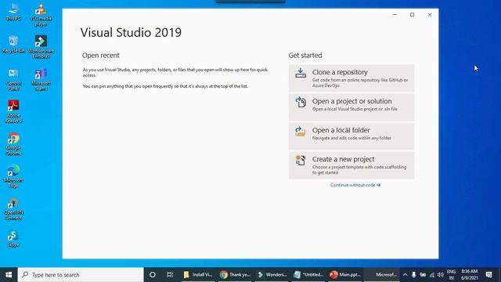Image resolution: width=501 pixels, height=282 pixels.
Task: Choose Open a project or solution title
Action: [351, 101]
